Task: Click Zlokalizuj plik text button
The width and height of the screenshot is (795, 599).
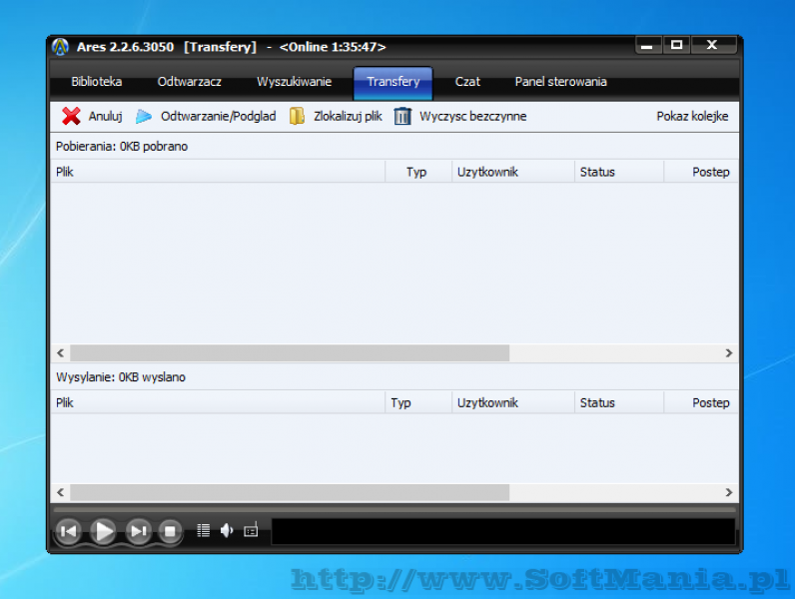Action: pyautogui.click(x=348, y=117)
